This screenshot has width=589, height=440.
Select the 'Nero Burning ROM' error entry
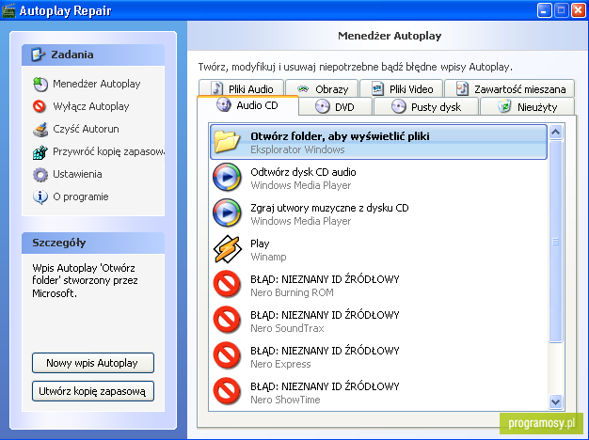(378, 285)
